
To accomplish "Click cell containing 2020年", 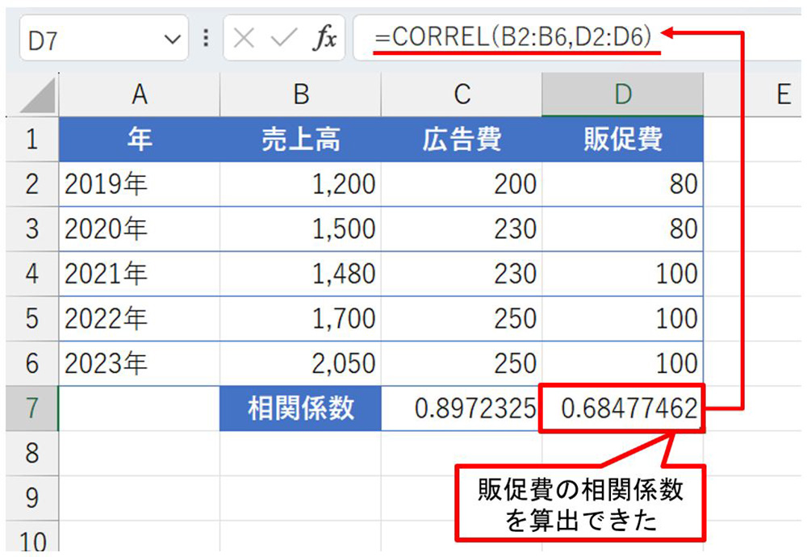I will coord(139,229).
